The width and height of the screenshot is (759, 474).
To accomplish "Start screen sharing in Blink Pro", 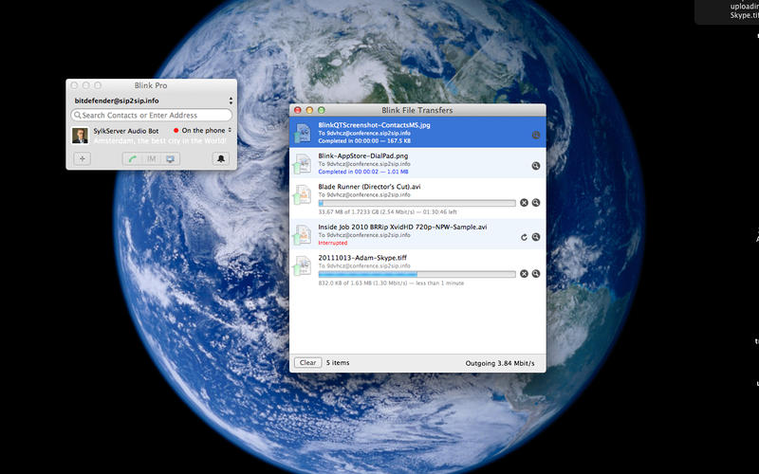I will pyautogui.click(x=171, y=158).
